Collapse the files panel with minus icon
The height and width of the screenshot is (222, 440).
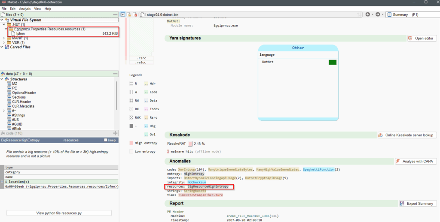click(x=115, y=15)
